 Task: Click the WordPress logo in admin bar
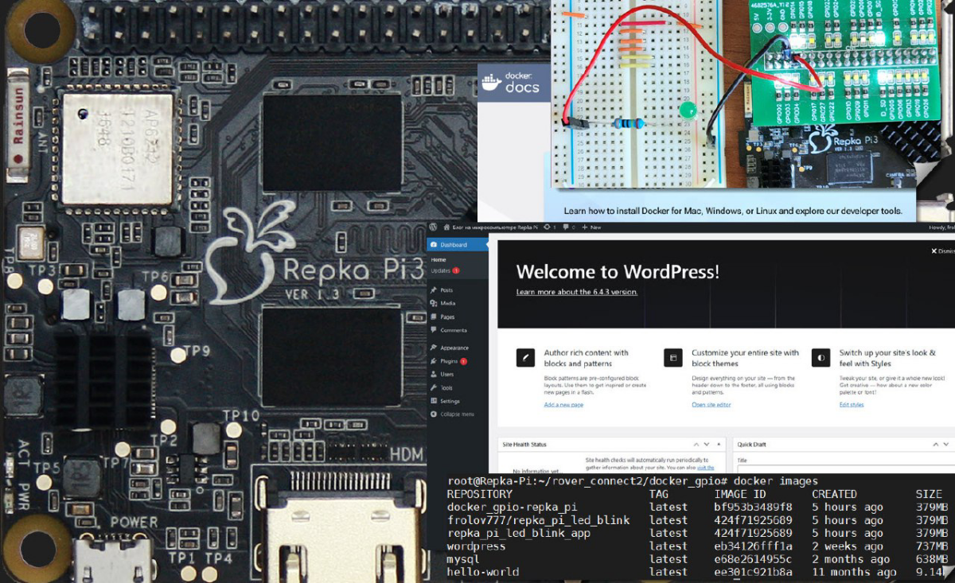(432, 227)
